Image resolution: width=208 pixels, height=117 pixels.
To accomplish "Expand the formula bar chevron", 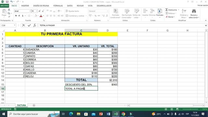I will tap(206, 25).
